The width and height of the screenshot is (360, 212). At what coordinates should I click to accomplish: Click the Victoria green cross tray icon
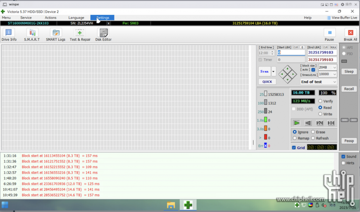[297, 205]
